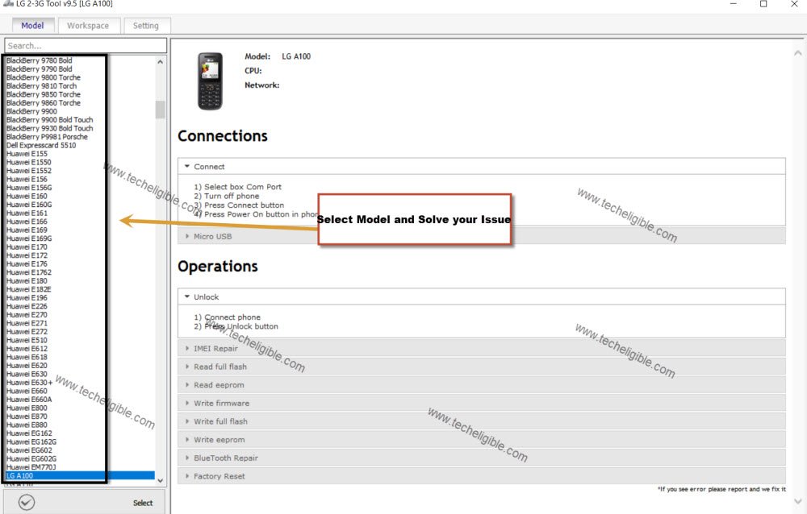Screen dimensions: 807x514
Task: Select Huawei EG602 in the list
Action: (29, 450)
